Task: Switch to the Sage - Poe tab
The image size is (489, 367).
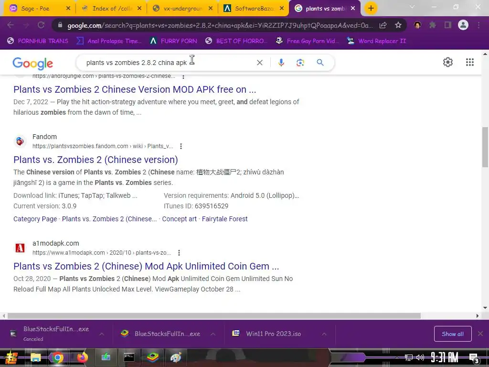Action: tap(35, 9)
